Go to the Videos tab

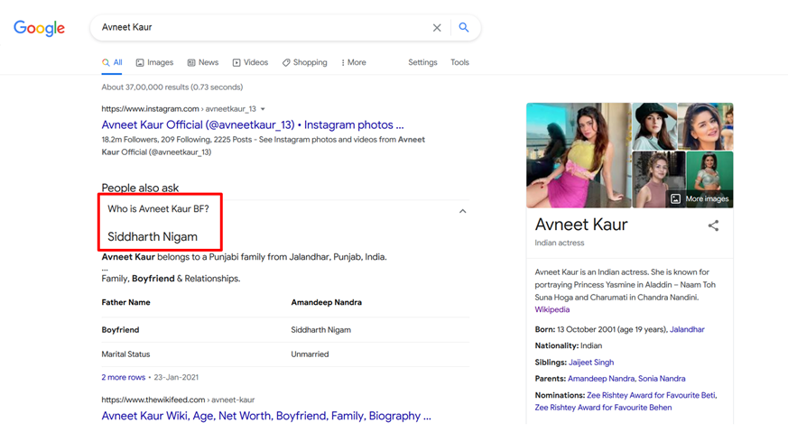coord(250,62)
